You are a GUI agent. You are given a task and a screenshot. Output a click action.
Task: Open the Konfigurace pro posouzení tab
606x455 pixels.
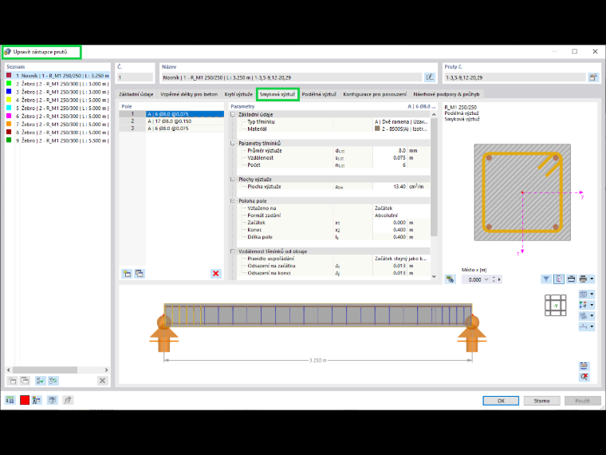coord(375,94)
